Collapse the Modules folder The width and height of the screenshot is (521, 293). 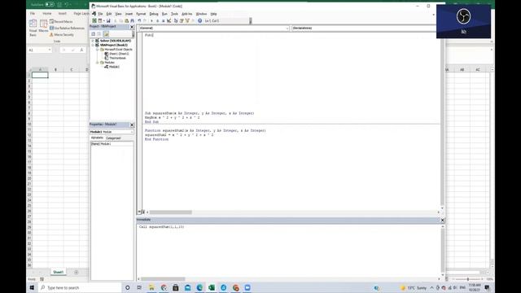(x=98, y=63)
